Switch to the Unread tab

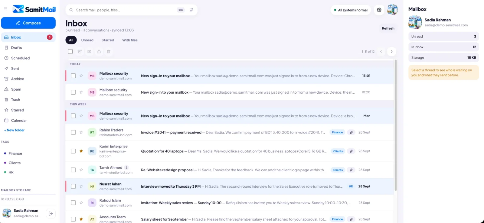pyautogui.click(x=87, y=40)
